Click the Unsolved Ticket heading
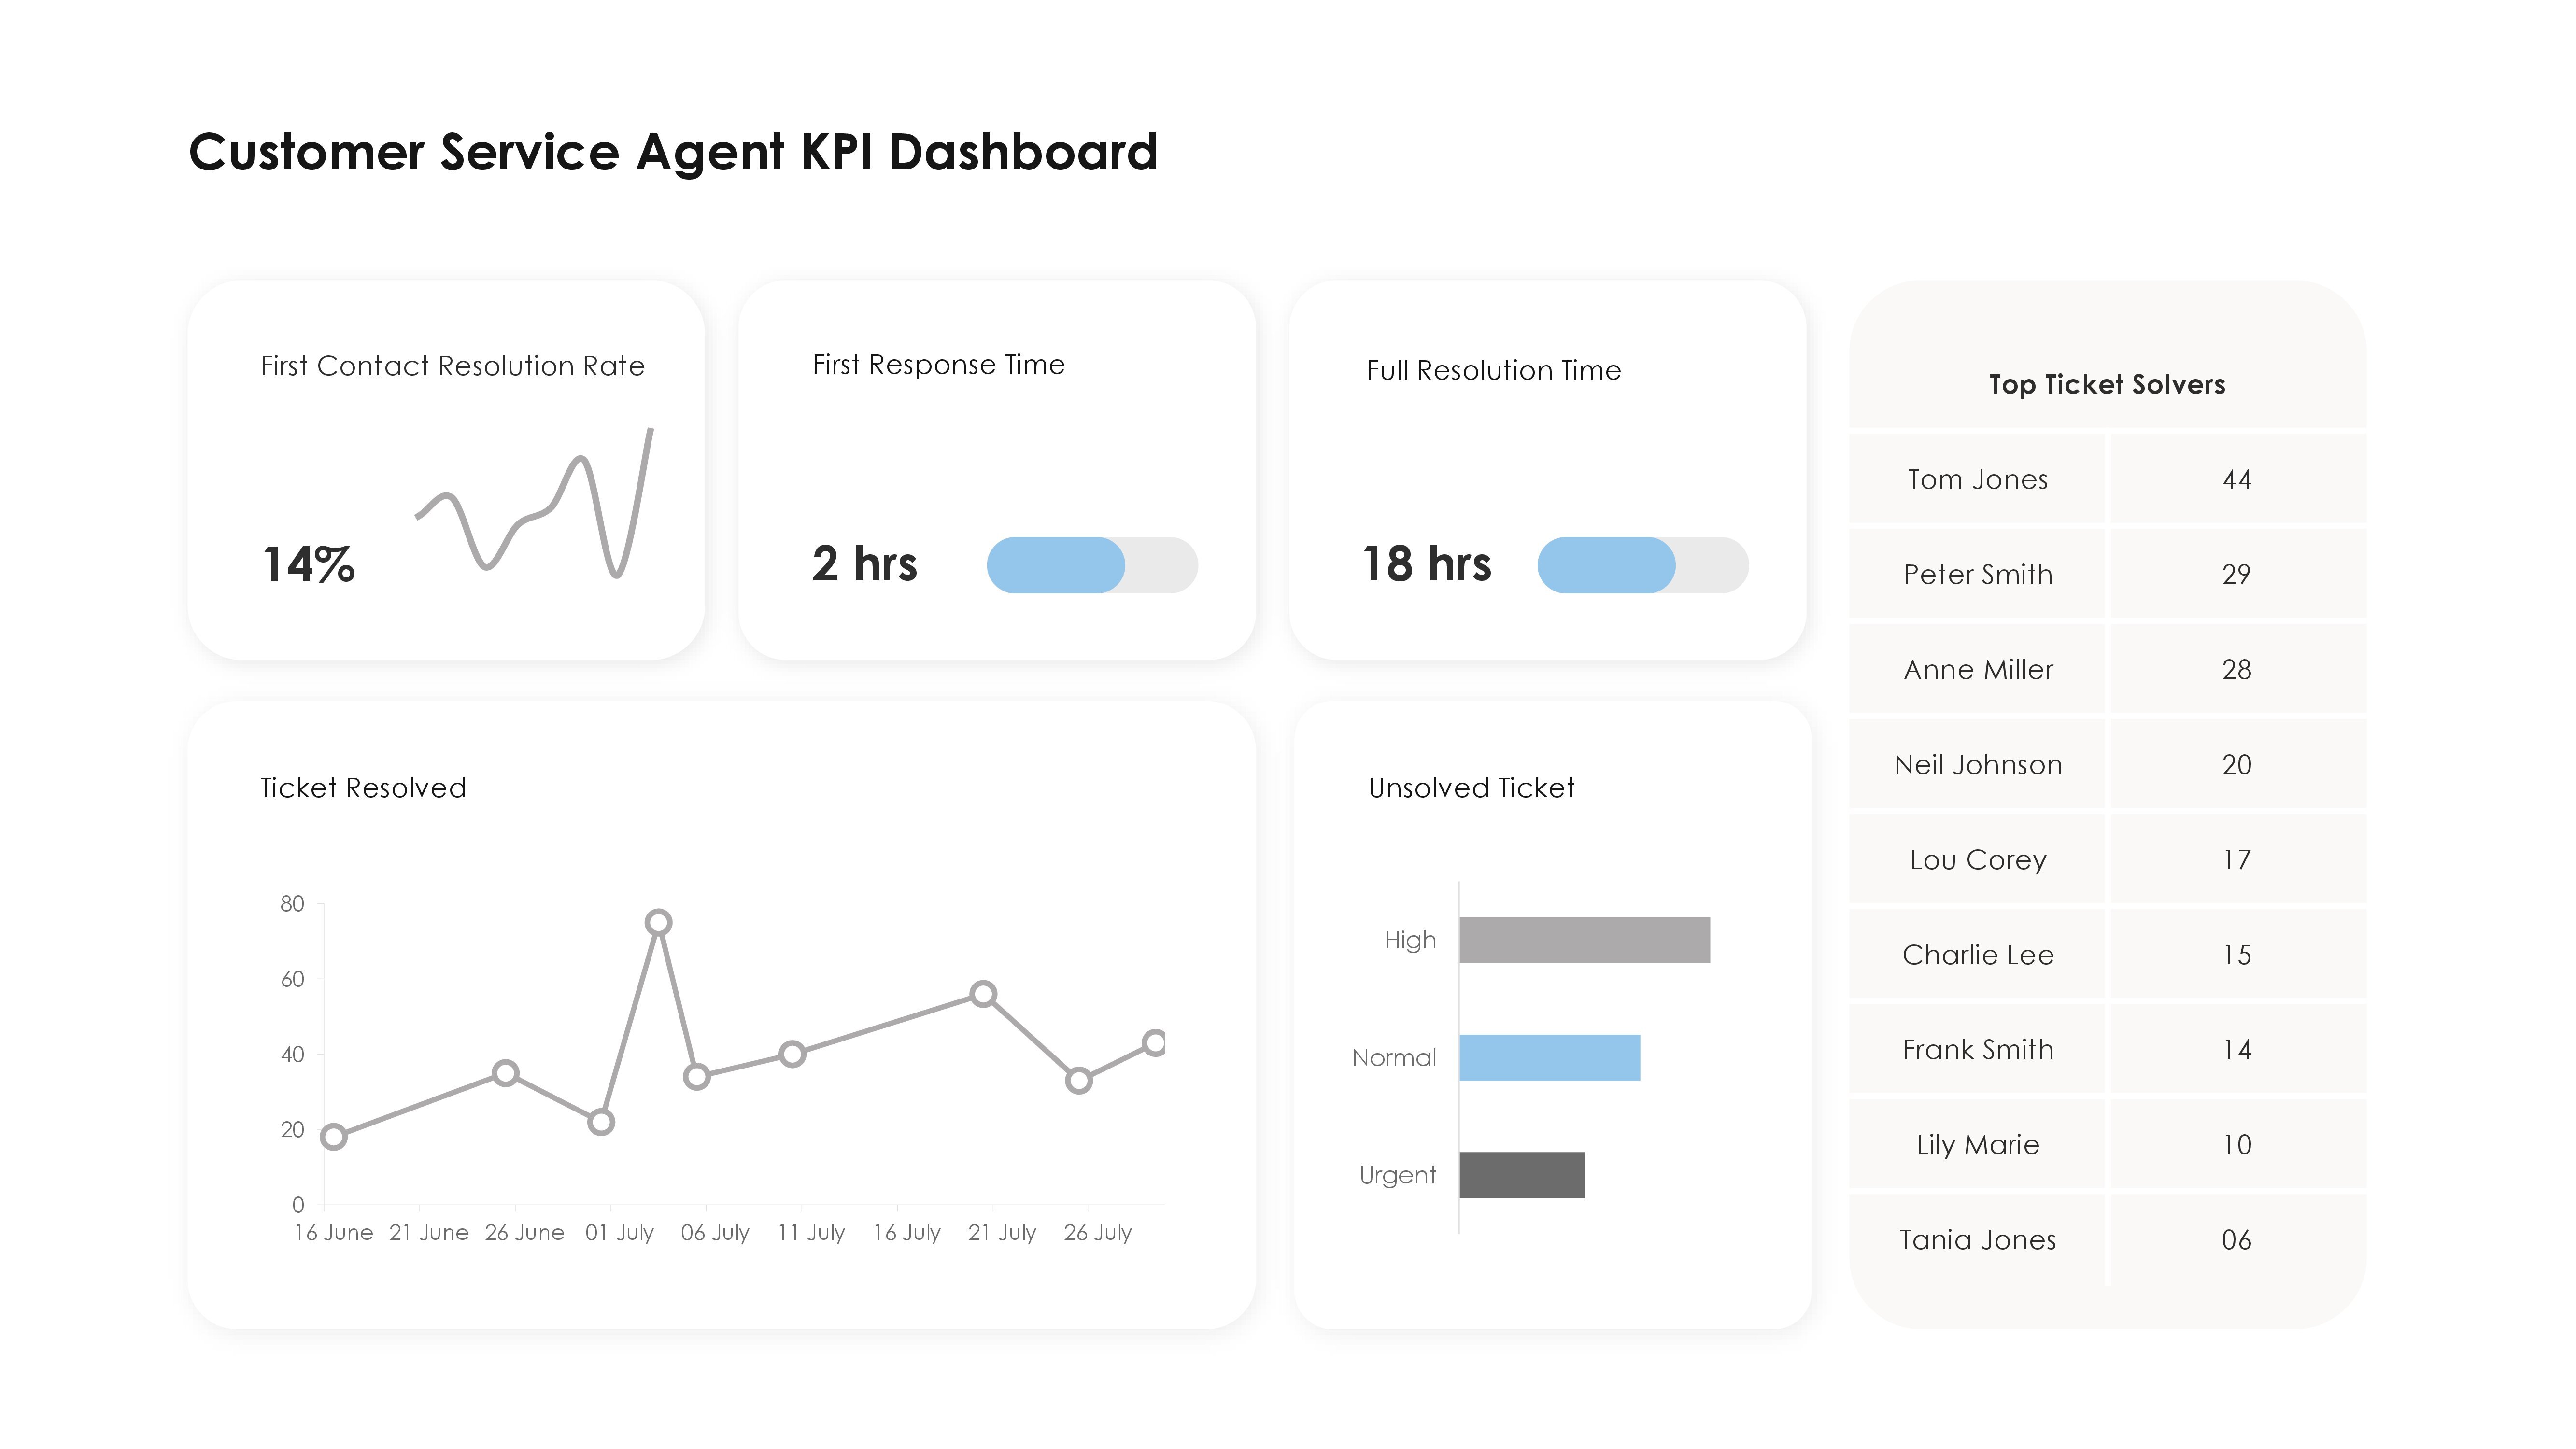2576x1449 pixels. [x=1471, y=788]
